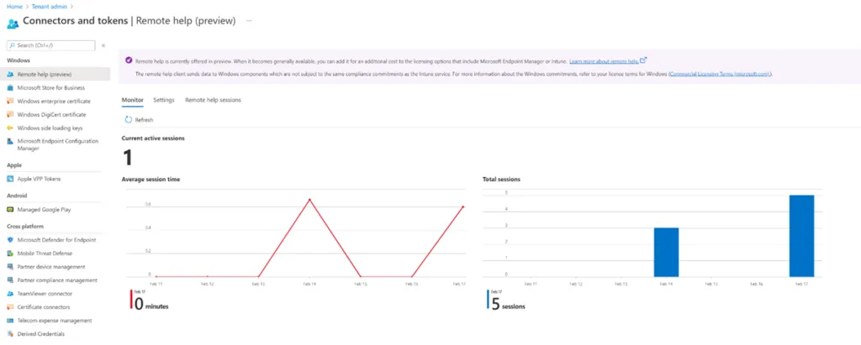Click in the sidebar Search field
This screenshot has width=861, height=345.
coord(54,45)
